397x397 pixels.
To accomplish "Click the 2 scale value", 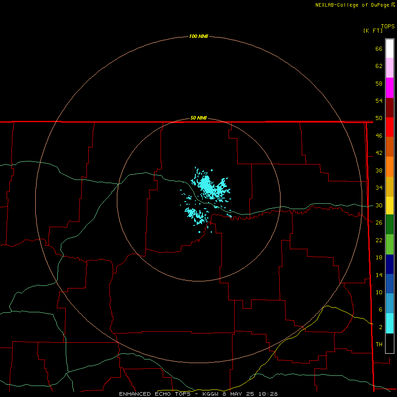I will click(x=380, y=327).
